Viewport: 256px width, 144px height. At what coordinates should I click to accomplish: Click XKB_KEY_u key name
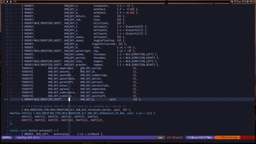(71, 34)
